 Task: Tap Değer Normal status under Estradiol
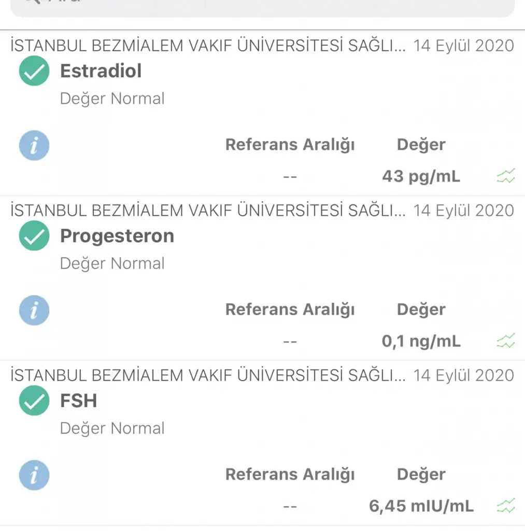[x=112, y=99]
